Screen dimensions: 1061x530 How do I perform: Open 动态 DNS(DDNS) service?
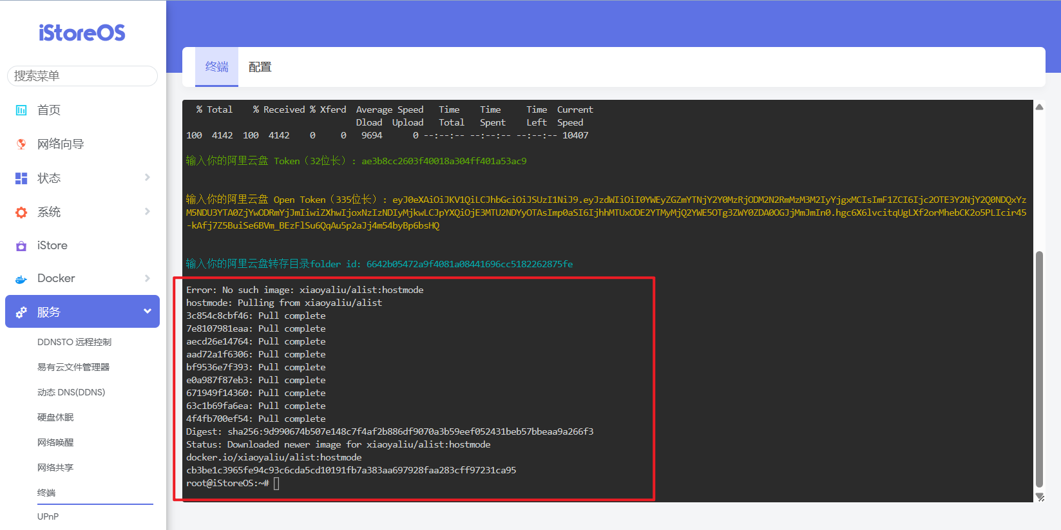pyautogui.click(x=72, y=392)
